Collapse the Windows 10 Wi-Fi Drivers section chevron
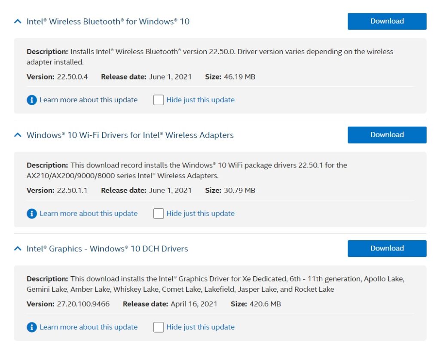Viewport: 440px width, 345px height. [x=17, y=134]
